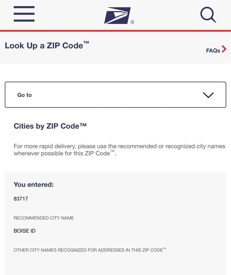Click the You entered label
Viewport: 231px width, 275px height.
pos(34,184)
